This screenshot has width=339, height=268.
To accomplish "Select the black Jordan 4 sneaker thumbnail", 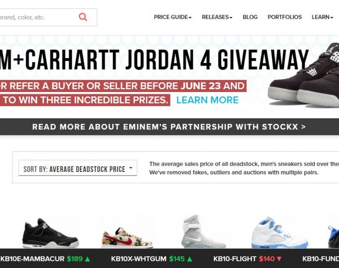I will point(50,234).
